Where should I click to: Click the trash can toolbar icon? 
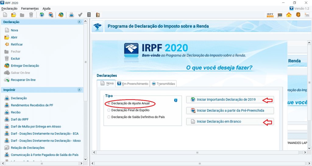coord(31,15)
